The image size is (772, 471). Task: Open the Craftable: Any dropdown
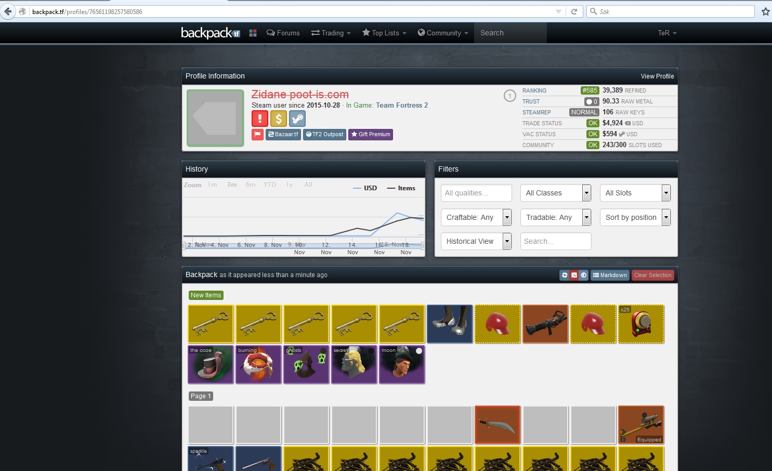point(476,217)
